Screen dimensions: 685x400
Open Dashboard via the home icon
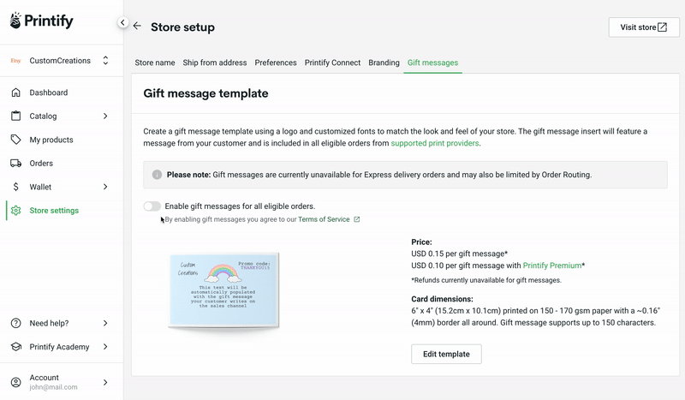(x=15, y=93)
